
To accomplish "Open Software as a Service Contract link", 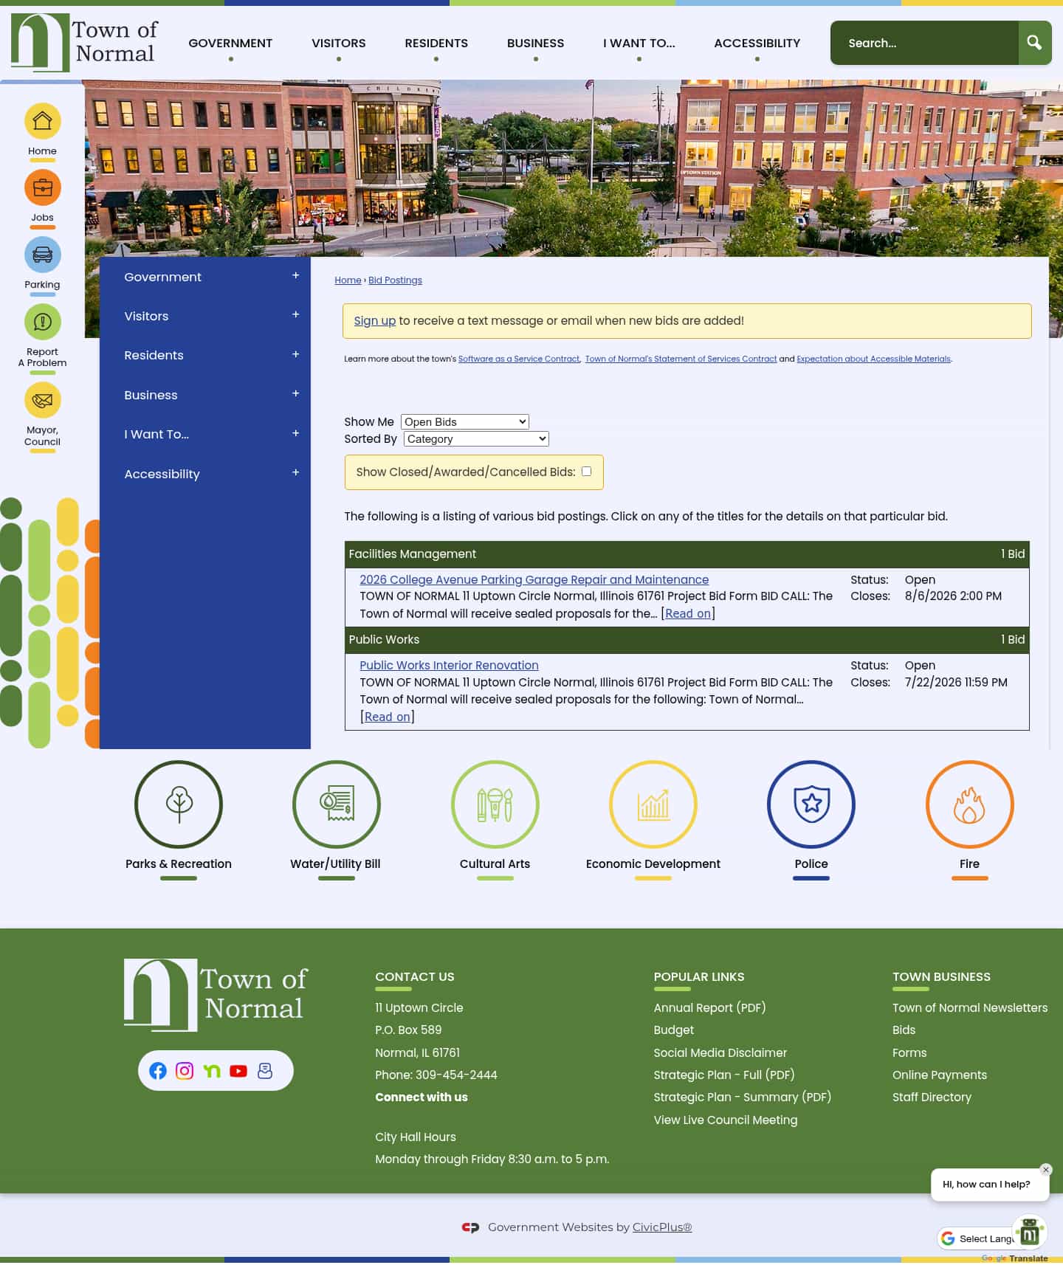I will pos(519,359).
